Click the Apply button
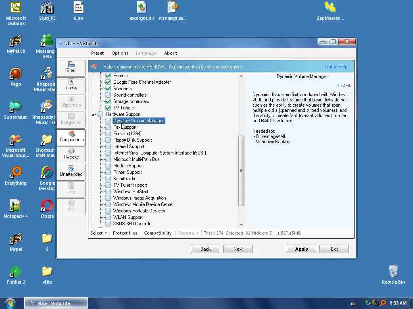This screenshot has height=309, width=413. coord(301,249)
